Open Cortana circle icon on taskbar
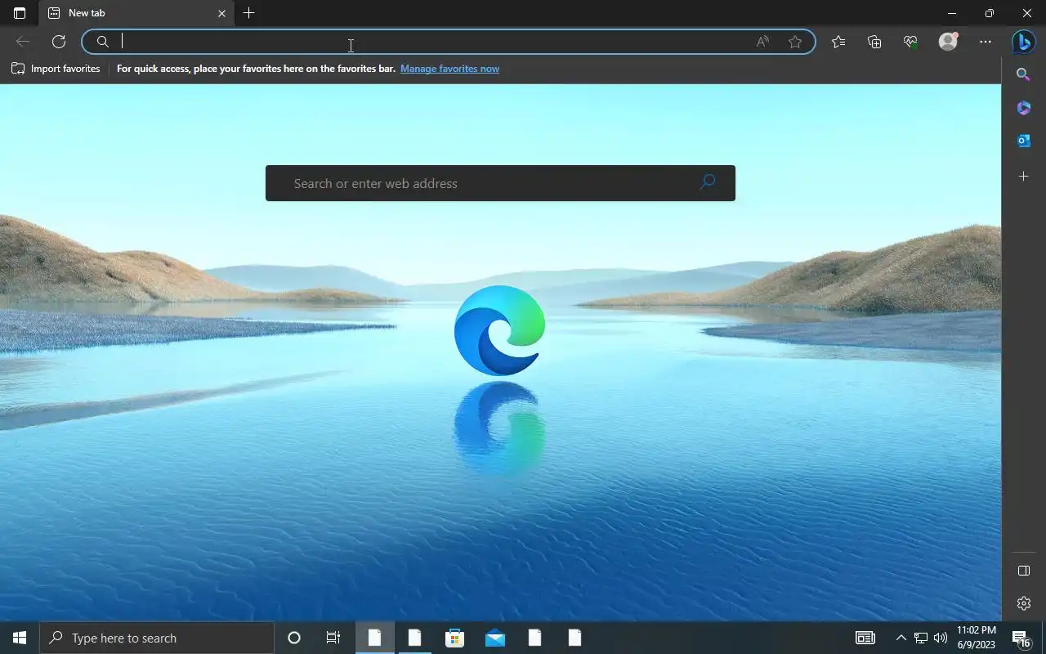Image resolution: width=1046 pixels, height=654 pixels. pyautogui.click(x=294, y=638)
